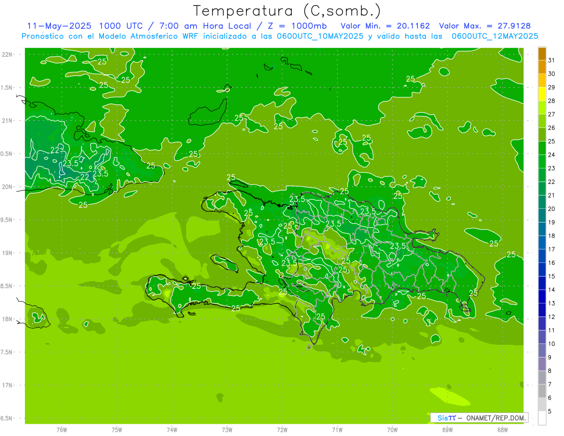Click the value 28 on the color scale

tap(551, 101)
